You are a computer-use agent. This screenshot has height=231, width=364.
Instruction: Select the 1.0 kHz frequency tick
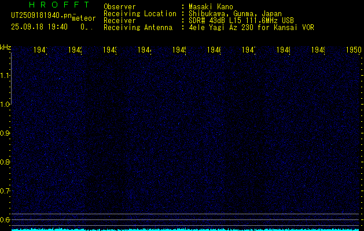(x=5, y=104)
